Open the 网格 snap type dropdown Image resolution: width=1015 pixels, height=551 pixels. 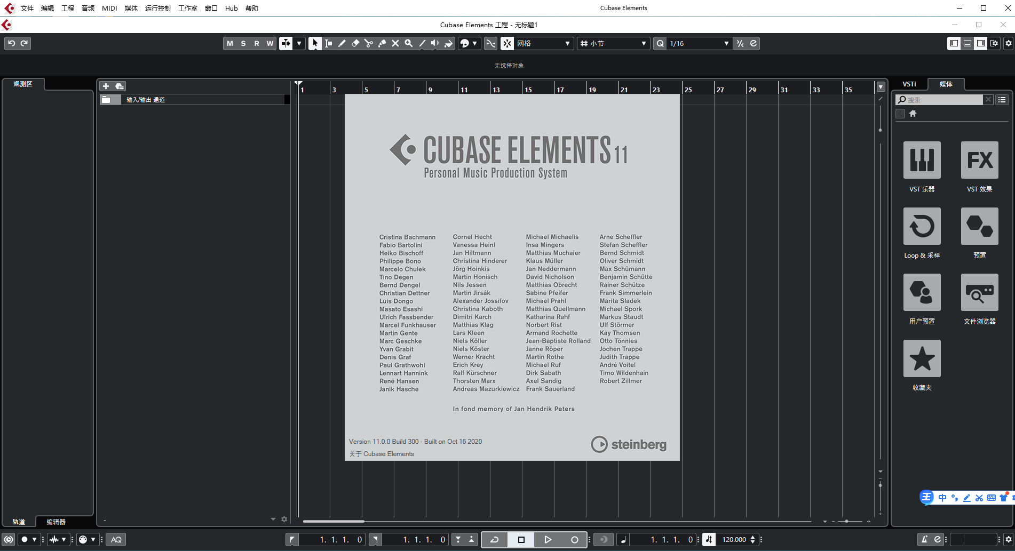(543, 44)
